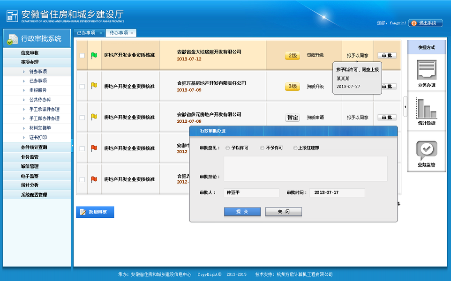Click 审批 button for 安徽省金大地 row
The height and width of the screenshot is (281, 451).
387,55
